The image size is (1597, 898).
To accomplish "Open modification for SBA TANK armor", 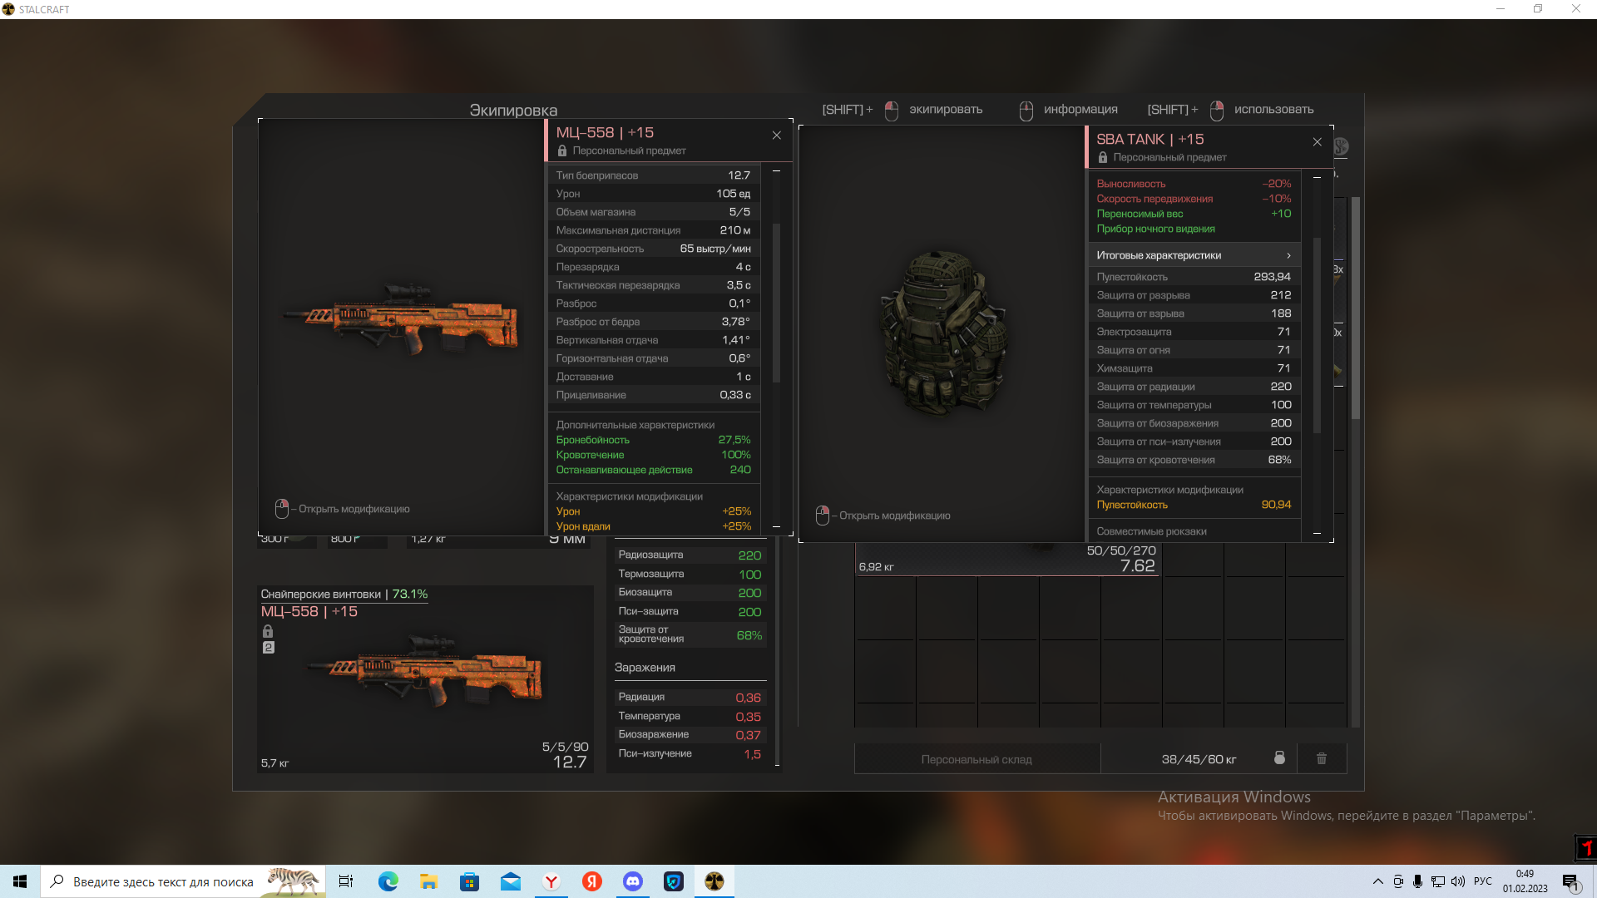I will (894, 516).
